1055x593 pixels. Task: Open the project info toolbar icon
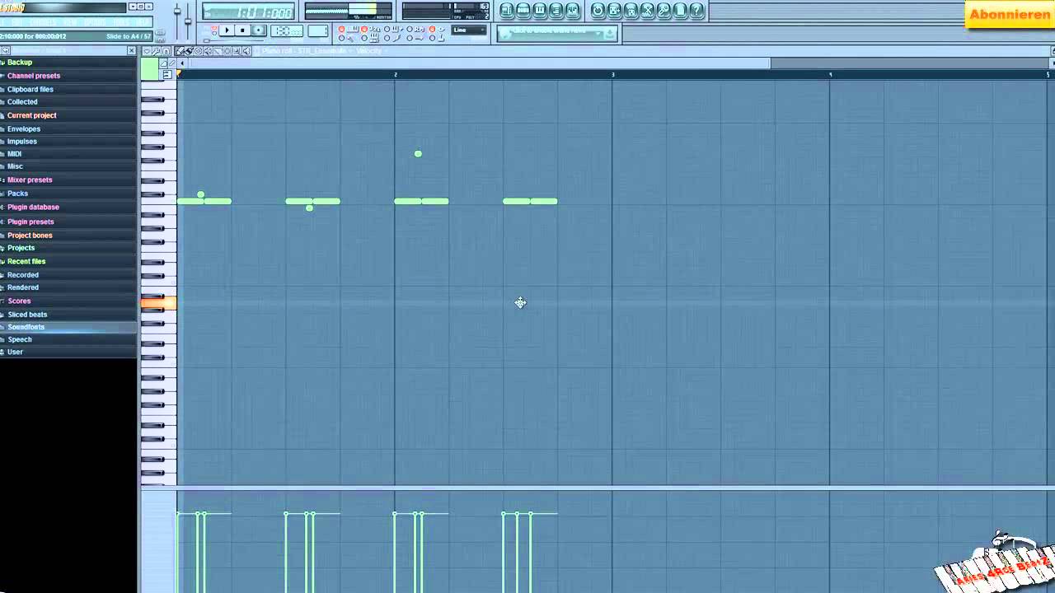point(681,11)
